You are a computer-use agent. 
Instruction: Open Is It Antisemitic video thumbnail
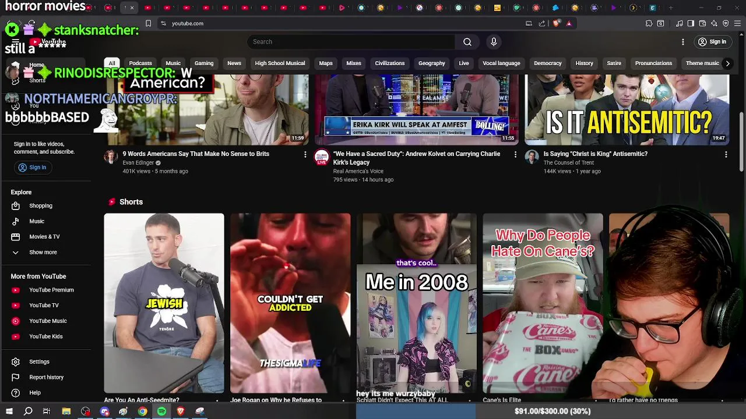[627, 110]
